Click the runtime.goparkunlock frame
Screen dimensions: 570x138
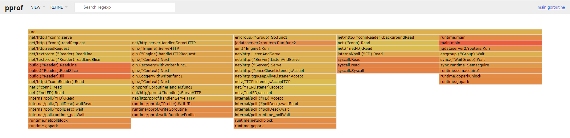(490, 76)
